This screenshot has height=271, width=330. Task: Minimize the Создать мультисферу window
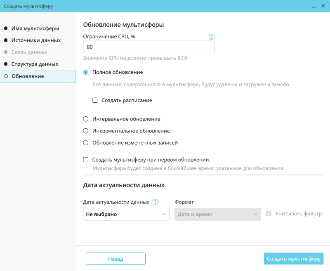pos(314,6)
